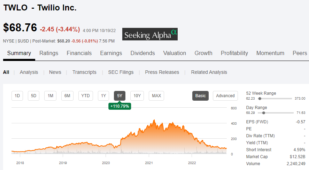Image resolution: width=309 pixels, height=170 pixels.
Task: Switch chart to Basic mode
Action: (x=200, y=96)
